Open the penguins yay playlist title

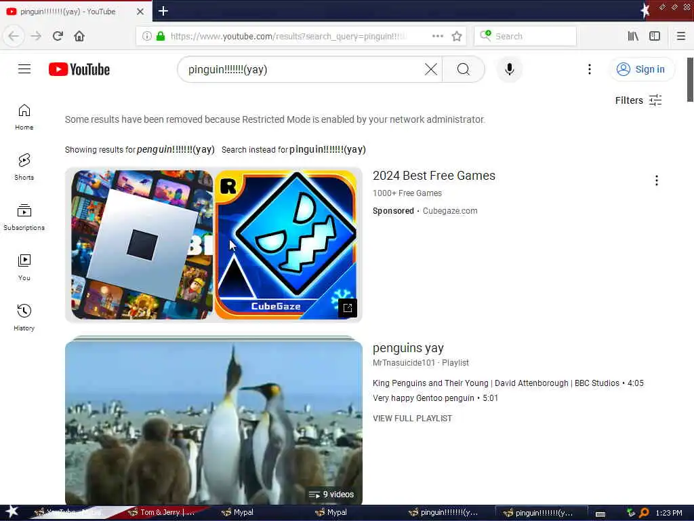pos(408,348)
